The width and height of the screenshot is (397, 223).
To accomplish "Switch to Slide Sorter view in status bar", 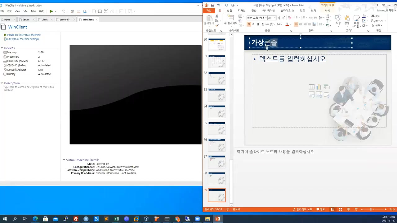I will coord(340,209).
